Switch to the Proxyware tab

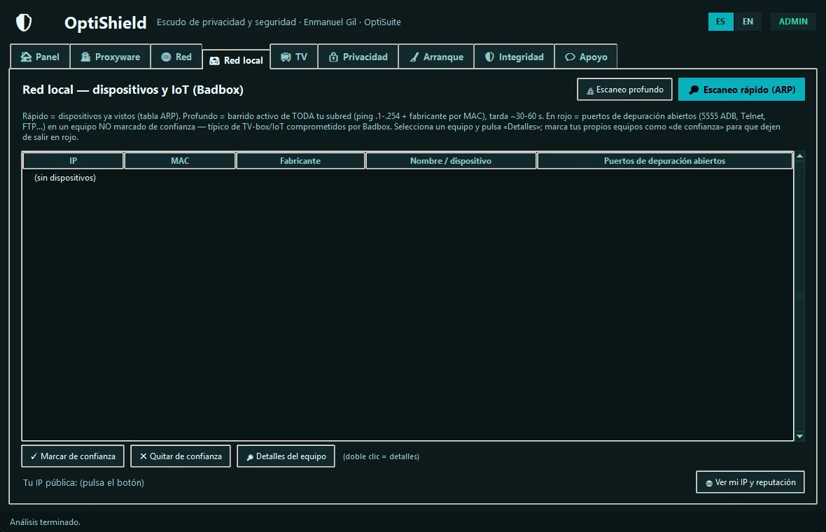[110, 57]
